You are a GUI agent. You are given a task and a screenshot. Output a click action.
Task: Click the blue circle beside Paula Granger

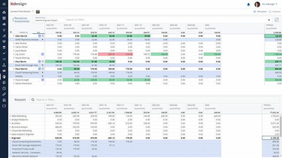[43, 80]
